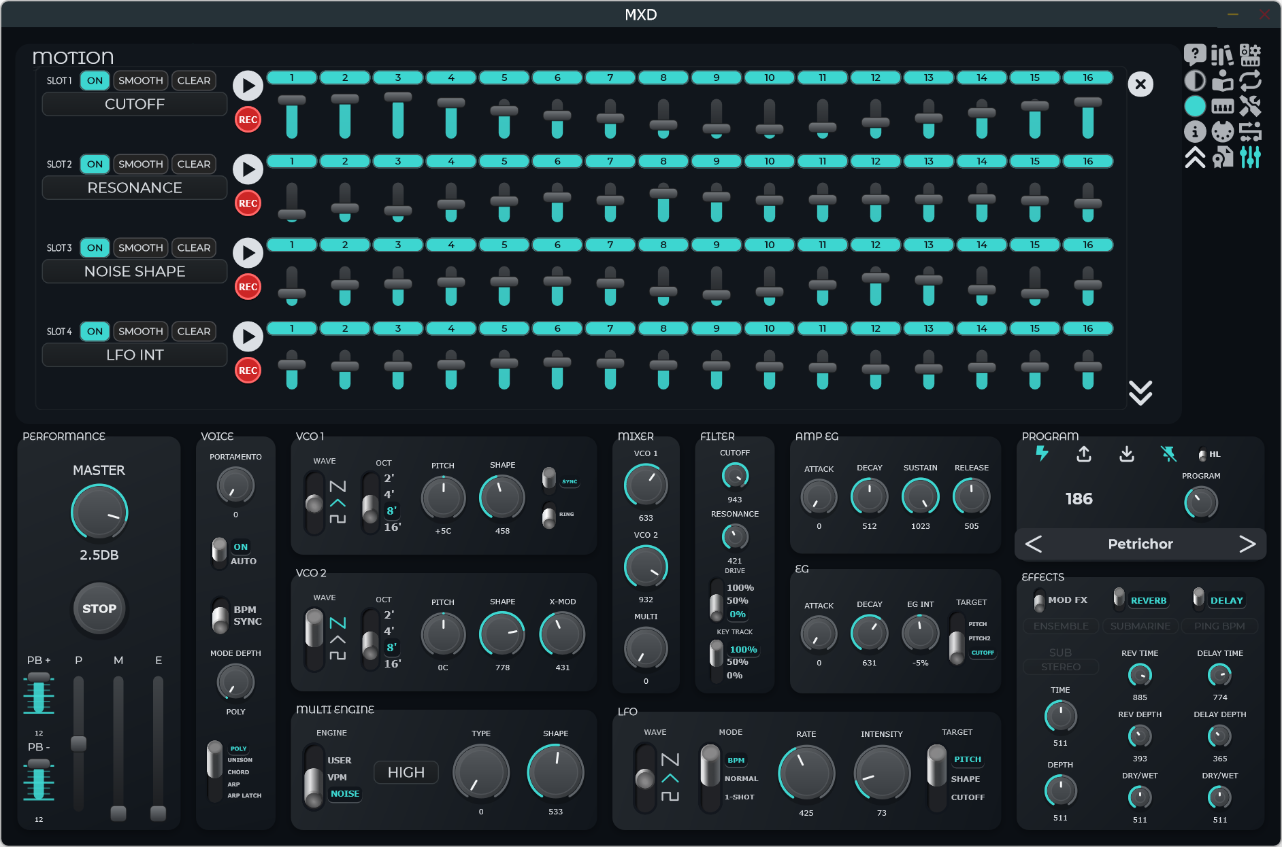Open the license certificate file icon
This screenshot has width=1282, height=847.
tap(1222, 157)
